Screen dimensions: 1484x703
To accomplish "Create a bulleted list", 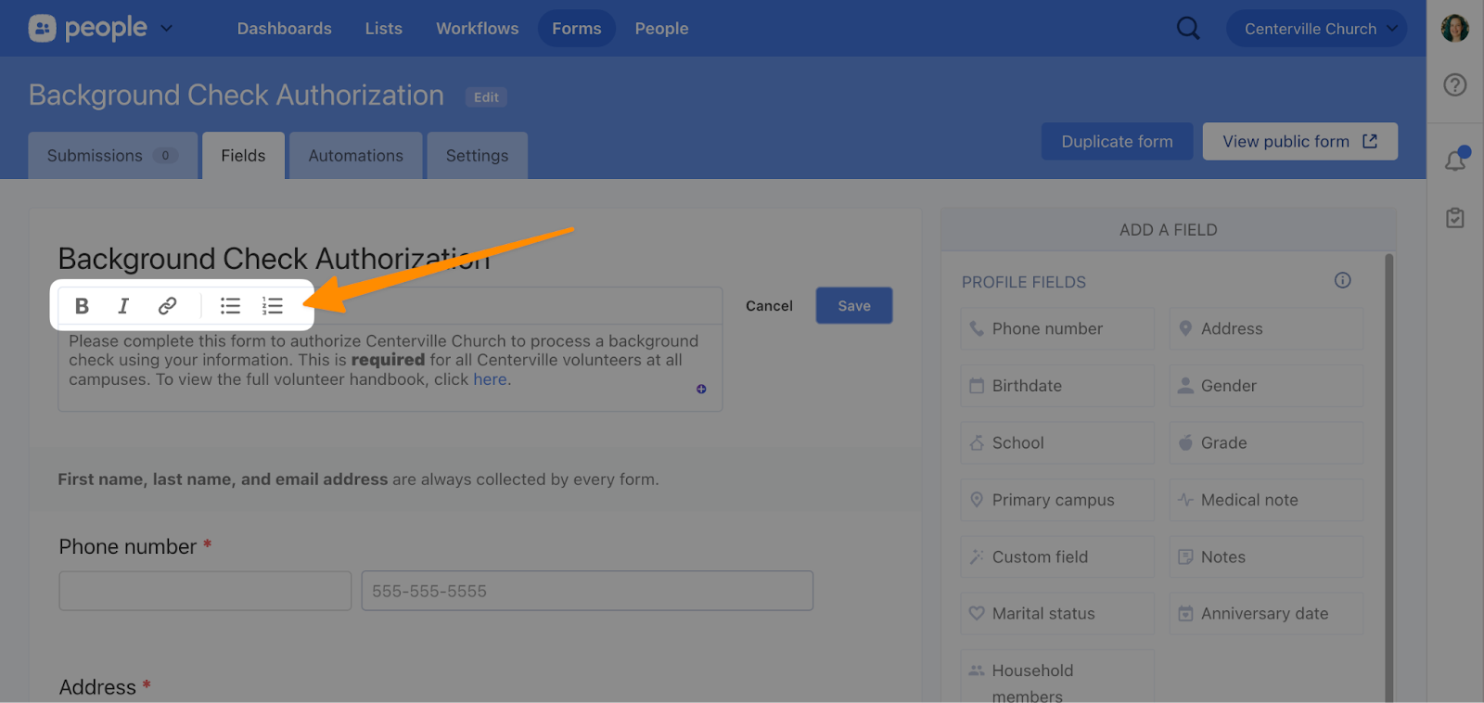I will coord(230,306).
